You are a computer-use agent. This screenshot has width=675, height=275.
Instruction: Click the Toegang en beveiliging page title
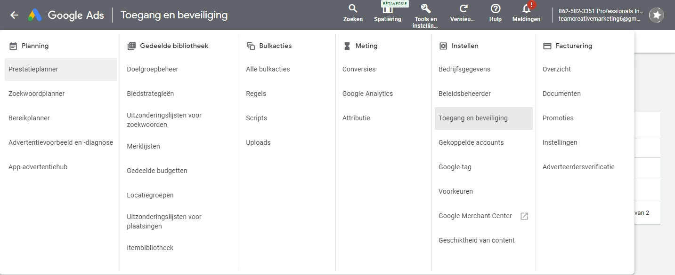pyautogui.click(x=174, y=15)
